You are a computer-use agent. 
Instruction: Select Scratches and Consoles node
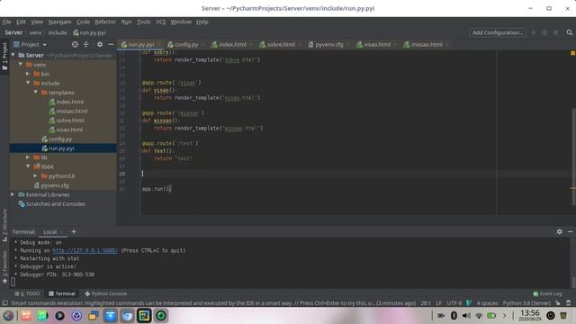pos(55,204)
